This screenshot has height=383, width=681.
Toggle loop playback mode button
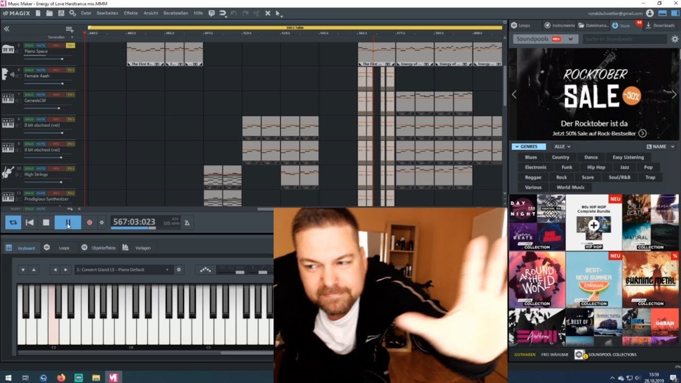click(x=13, y=222)
